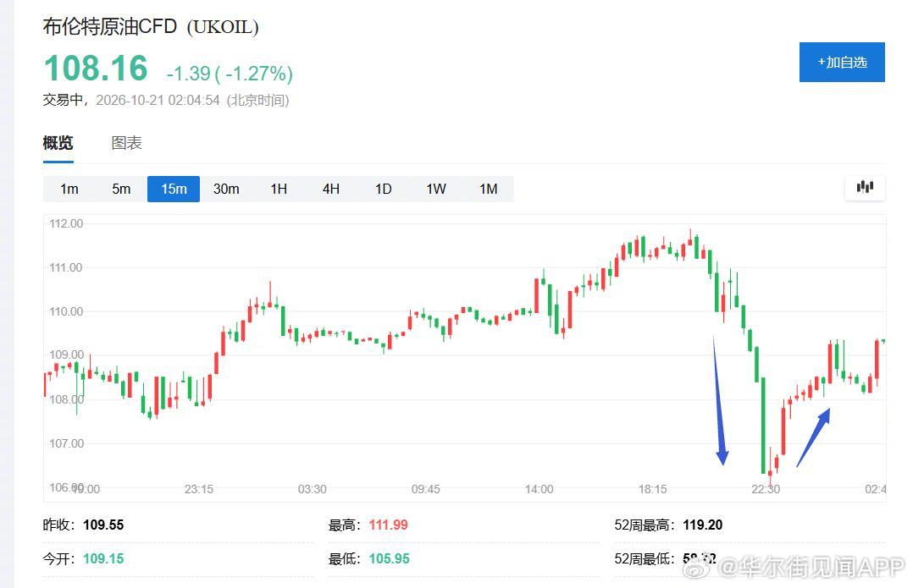The width and height of the screenshot is (913, 588).
Task: Select the 30m interval
Action: click(226, 189)
